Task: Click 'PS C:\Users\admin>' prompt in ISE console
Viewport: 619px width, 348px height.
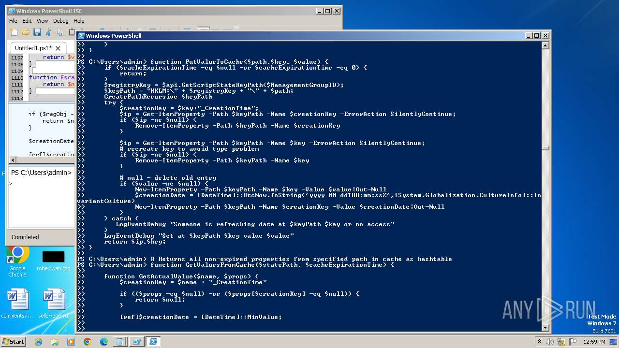Action: pos(42,173)
